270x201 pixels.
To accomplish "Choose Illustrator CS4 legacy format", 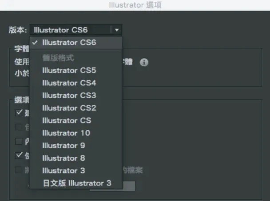I will coord(69,83).
